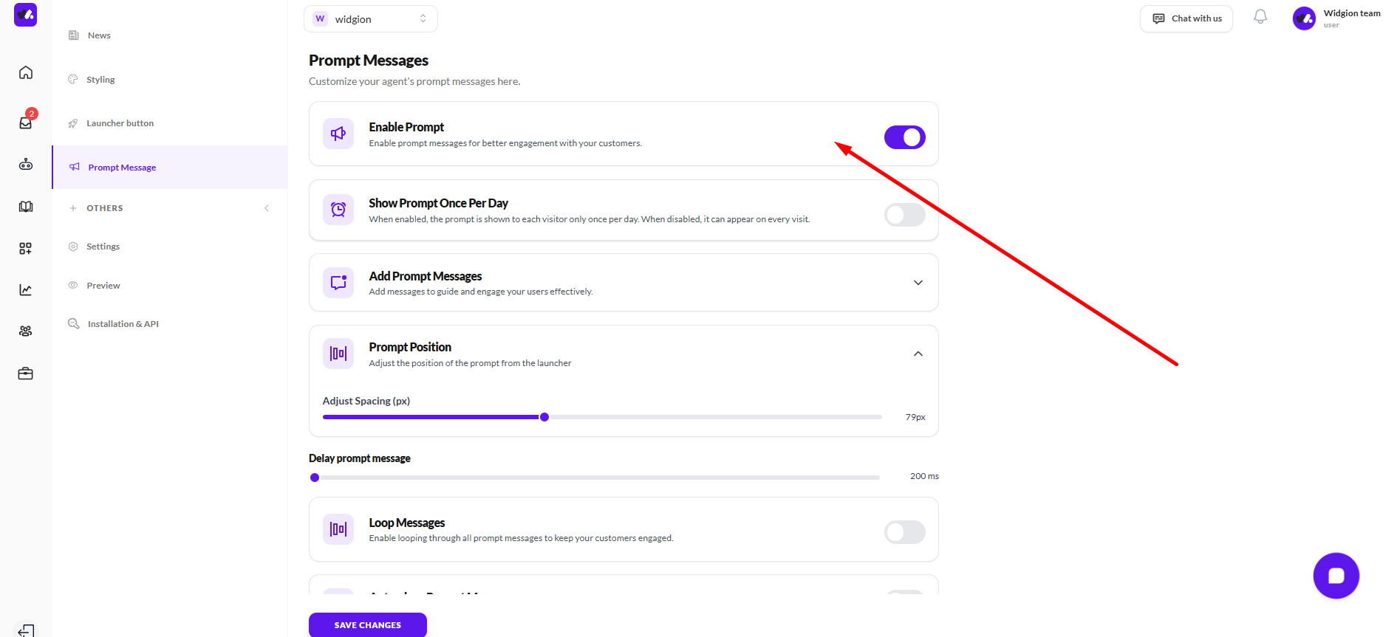1397x637 pixels.
Task: Open the team members icon
Action: [26, 331]
